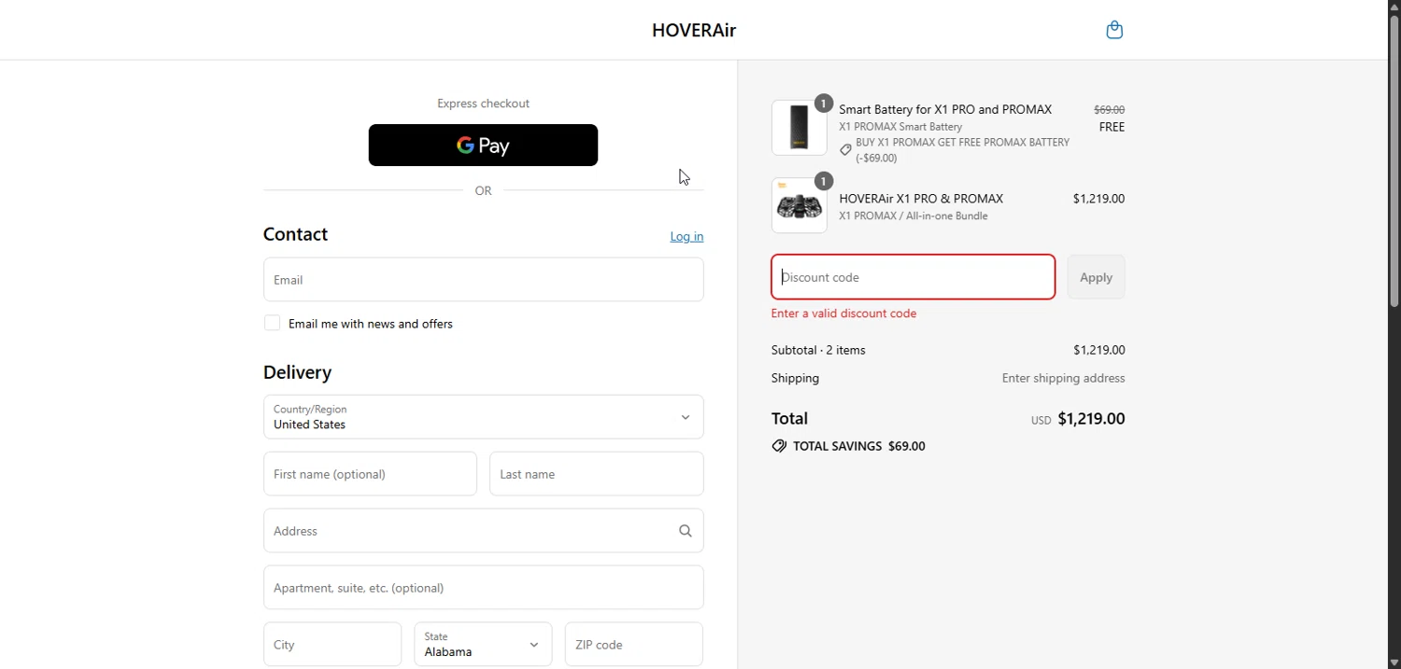Click the Address input field
This screenshot has width=1401, height=669.
point(483,530)
